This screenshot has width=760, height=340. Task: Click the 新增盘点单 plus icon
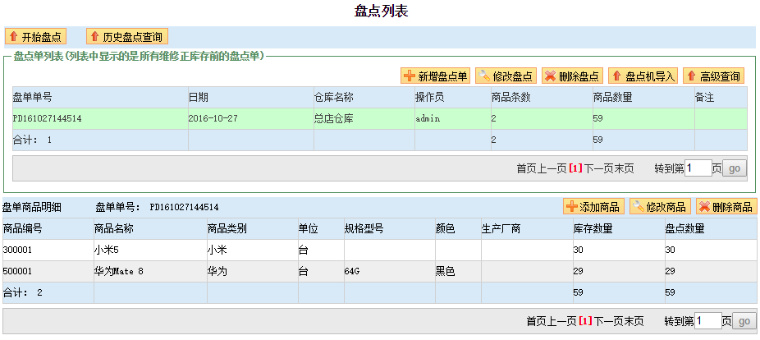(x=409, y=76)
